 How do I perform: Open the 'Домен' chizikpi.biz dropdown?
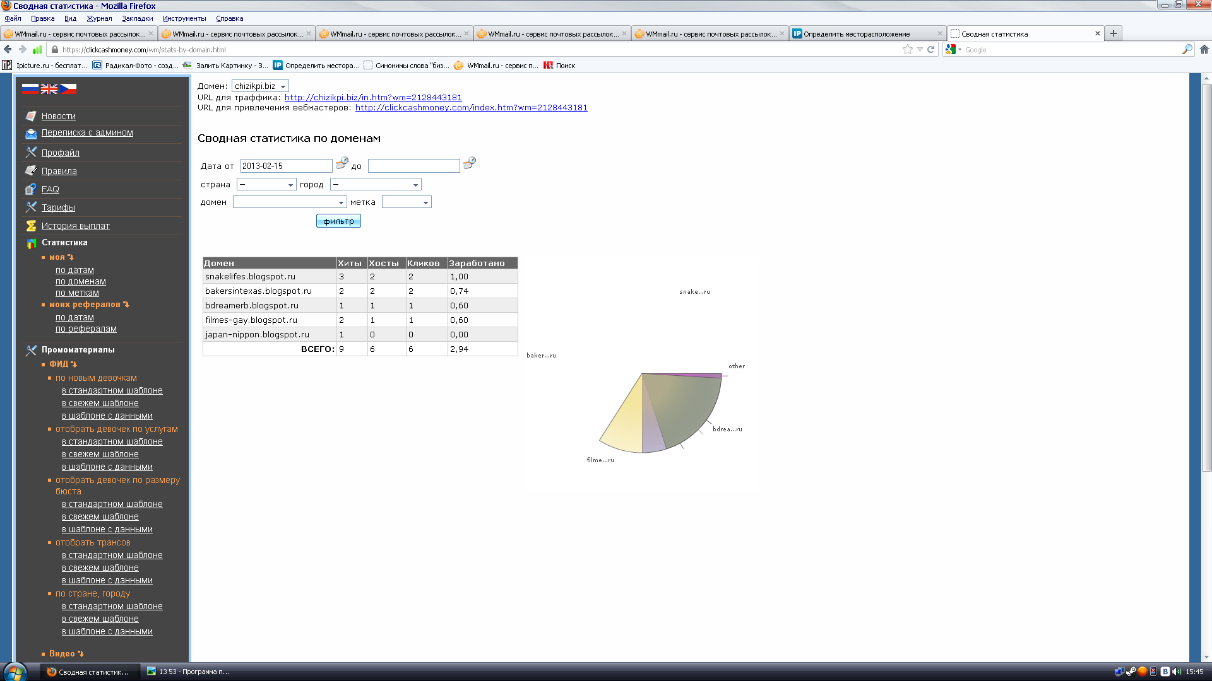pyautogui.click(x=260, y=86)
